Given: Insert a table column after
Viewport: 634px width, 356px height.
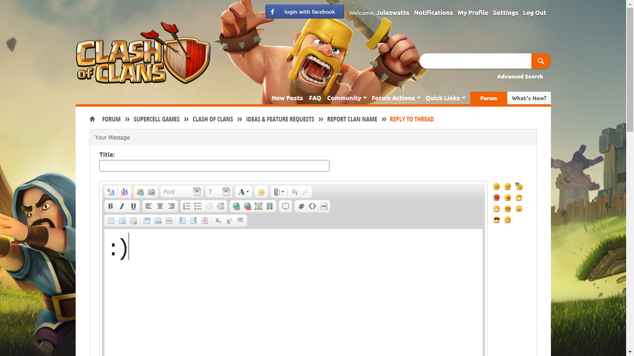Looking at the screenshot, I should click(194, 221).
